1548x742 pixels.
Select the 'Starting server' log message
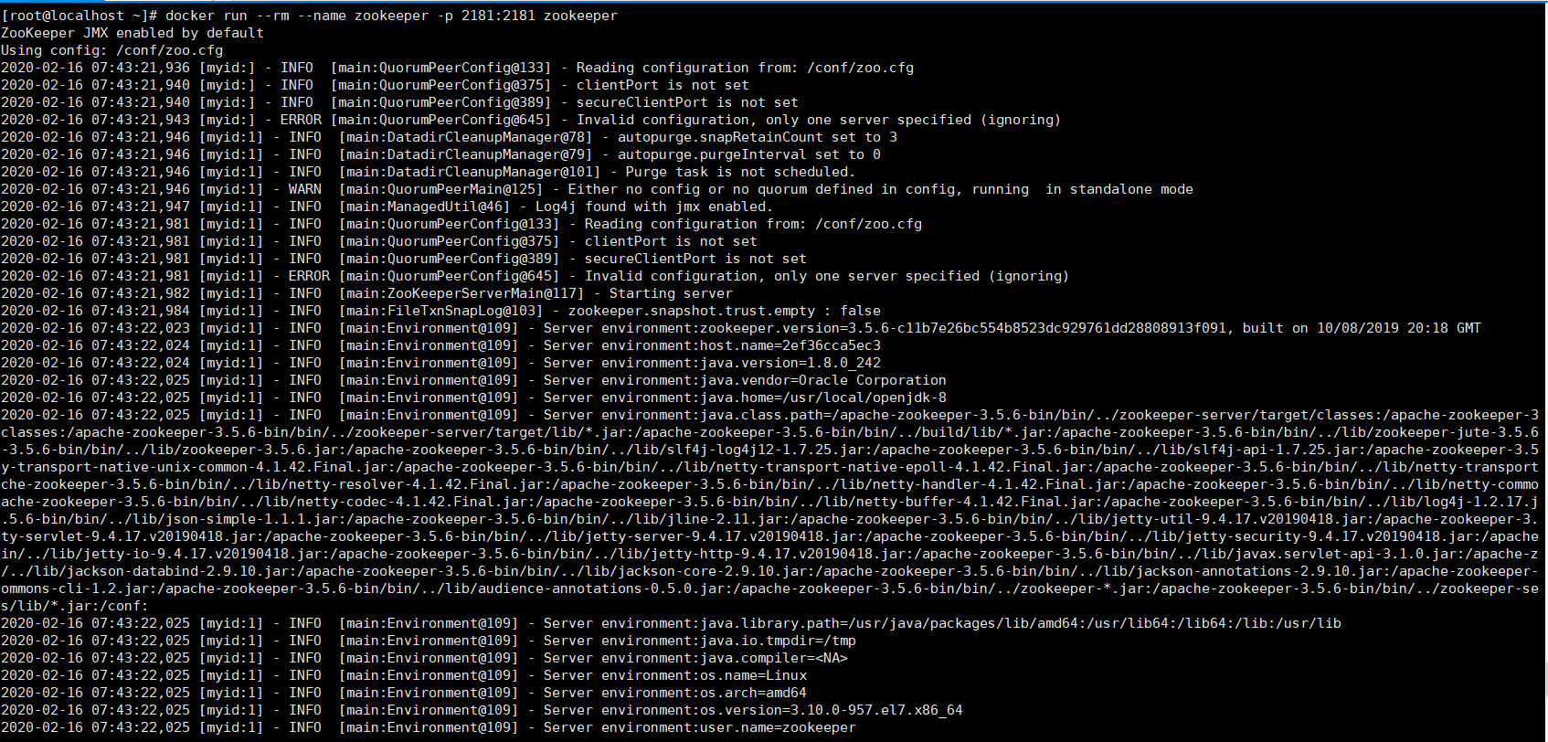[670, 293]
